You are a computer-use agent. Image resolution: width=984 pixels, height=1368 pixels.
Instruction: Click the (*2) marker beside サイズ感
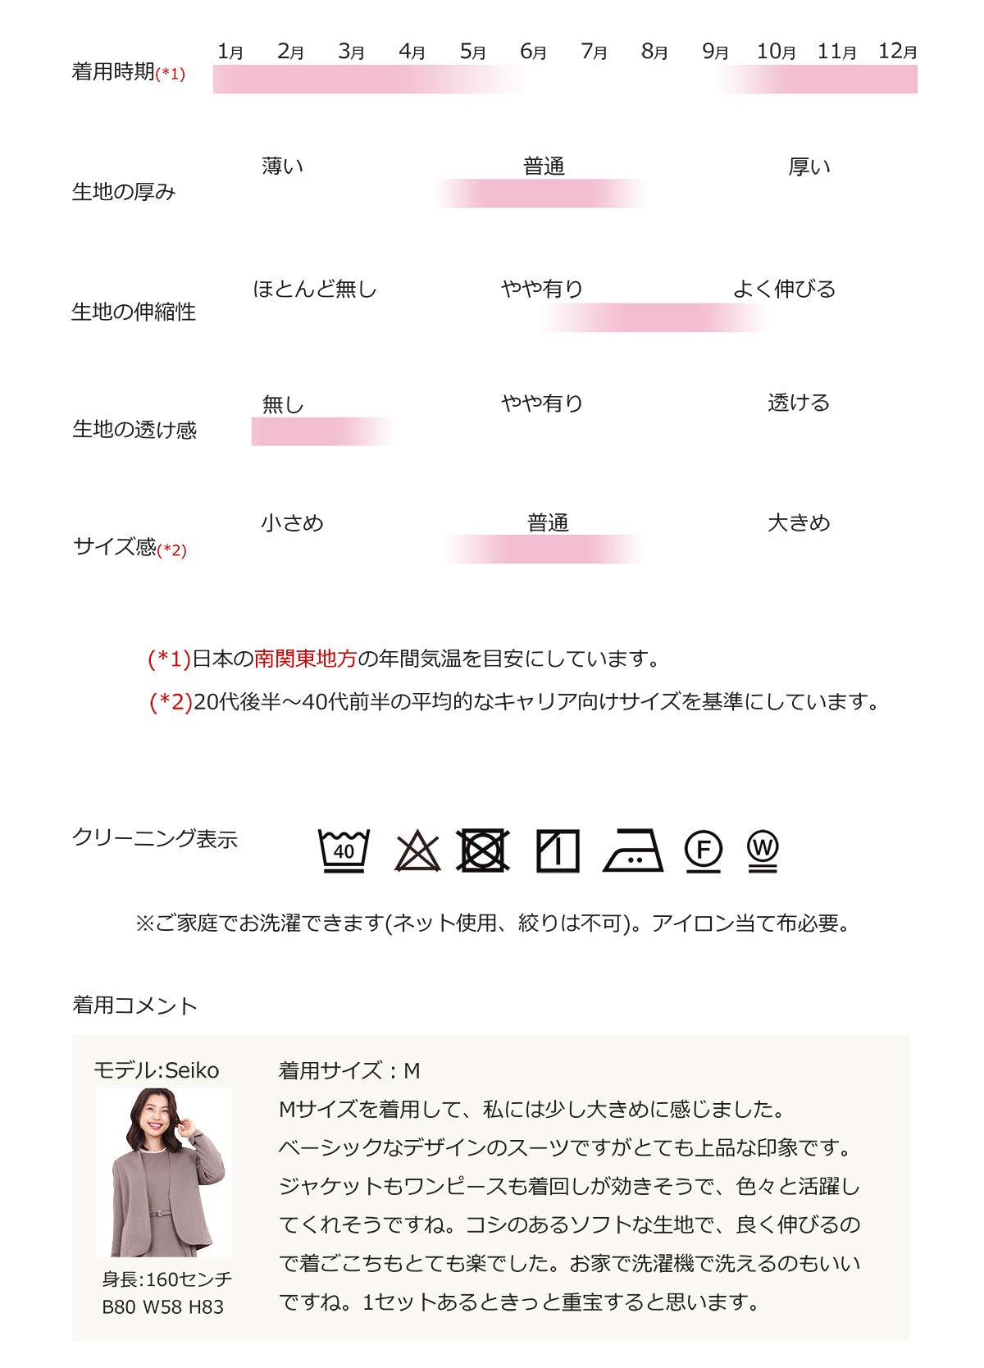(x=171, y=550)
